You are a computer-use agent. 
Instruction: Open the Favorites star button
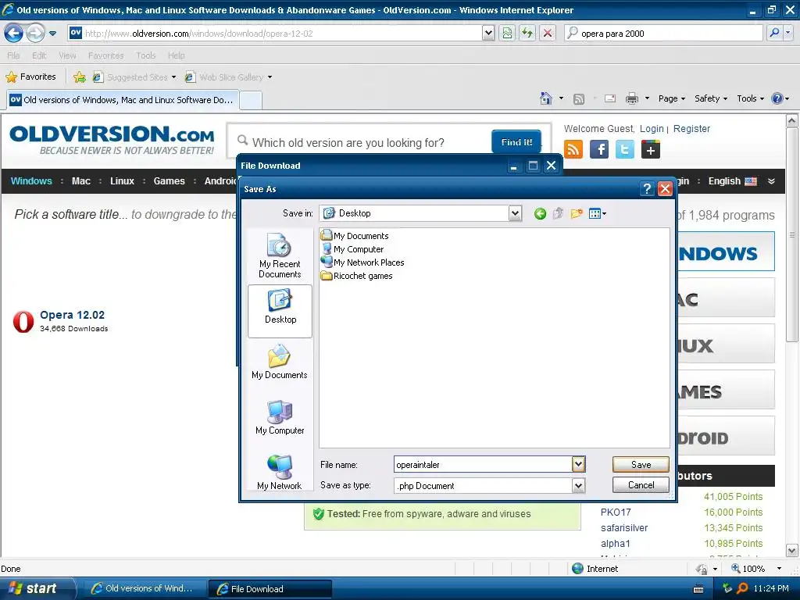(x=30, y=77)
